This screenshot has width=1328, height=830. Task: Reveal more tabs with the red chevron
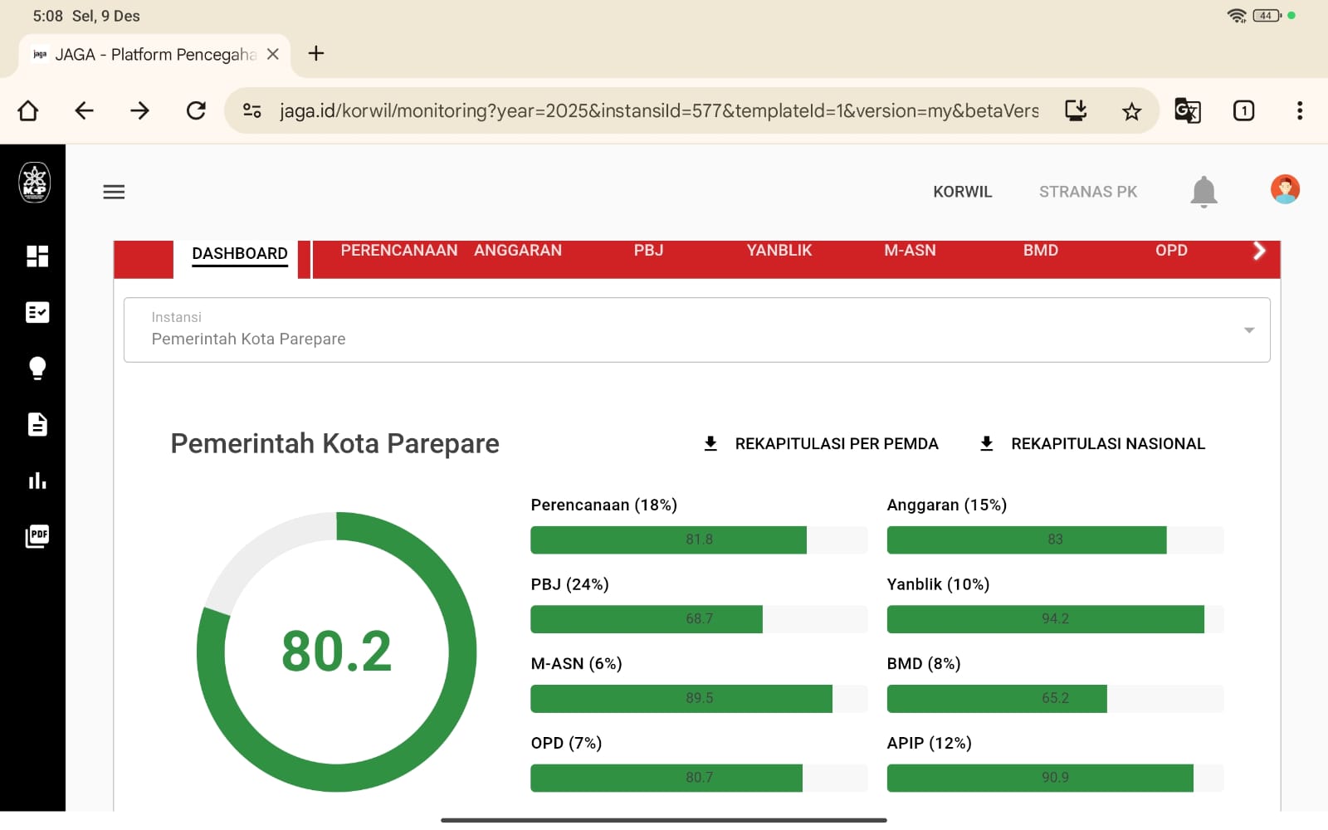pyautogui.click(x=1259, y=250)
